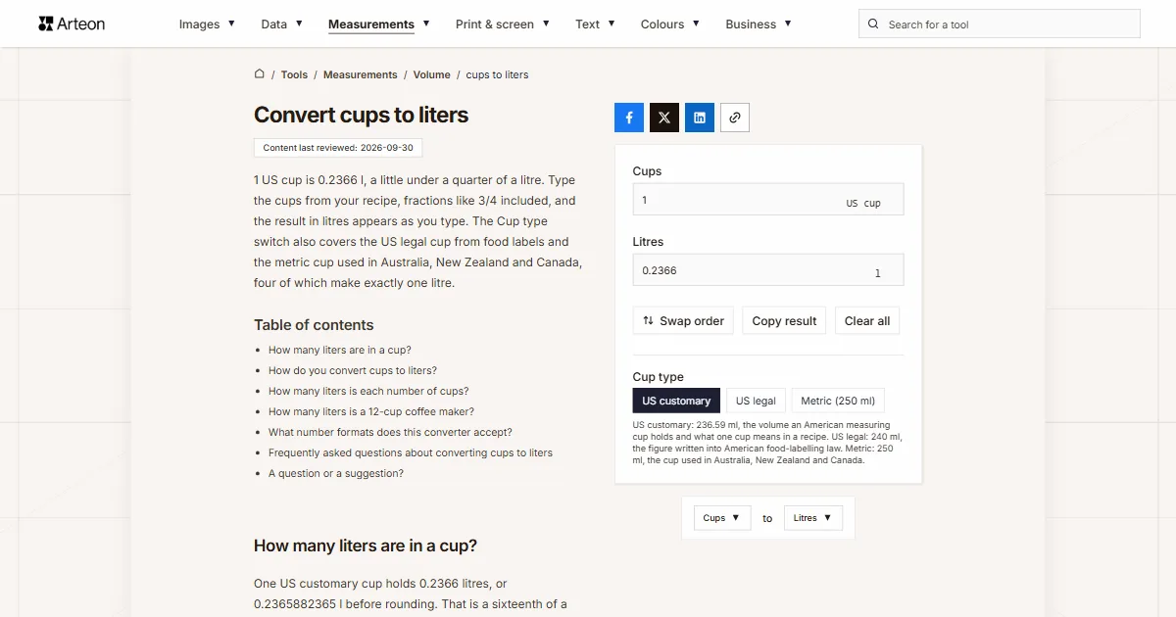Open the Print & screen menu
This screenshot has width=1176, height=617.
pos(503,24)
